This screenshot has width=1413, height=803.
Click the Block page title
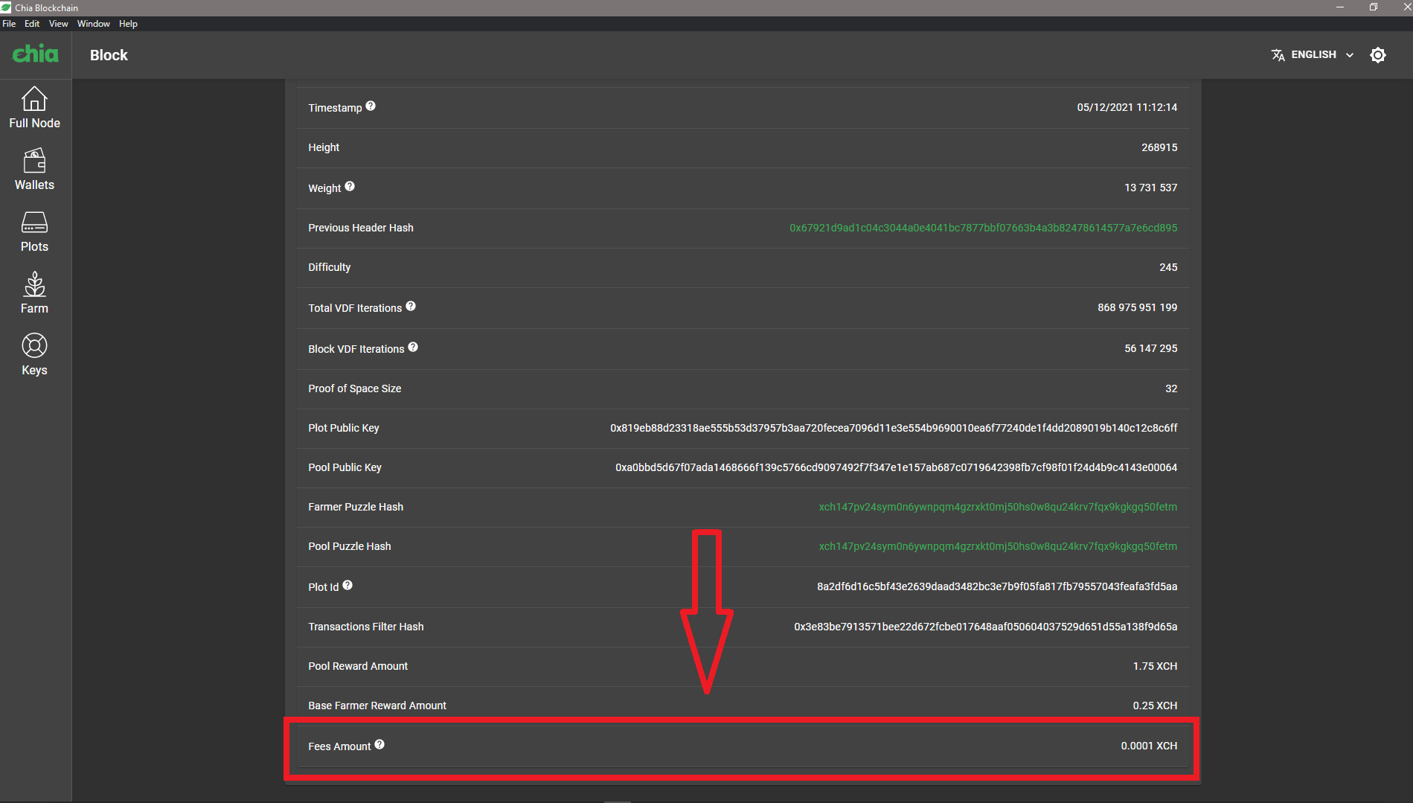click(109, 55)
